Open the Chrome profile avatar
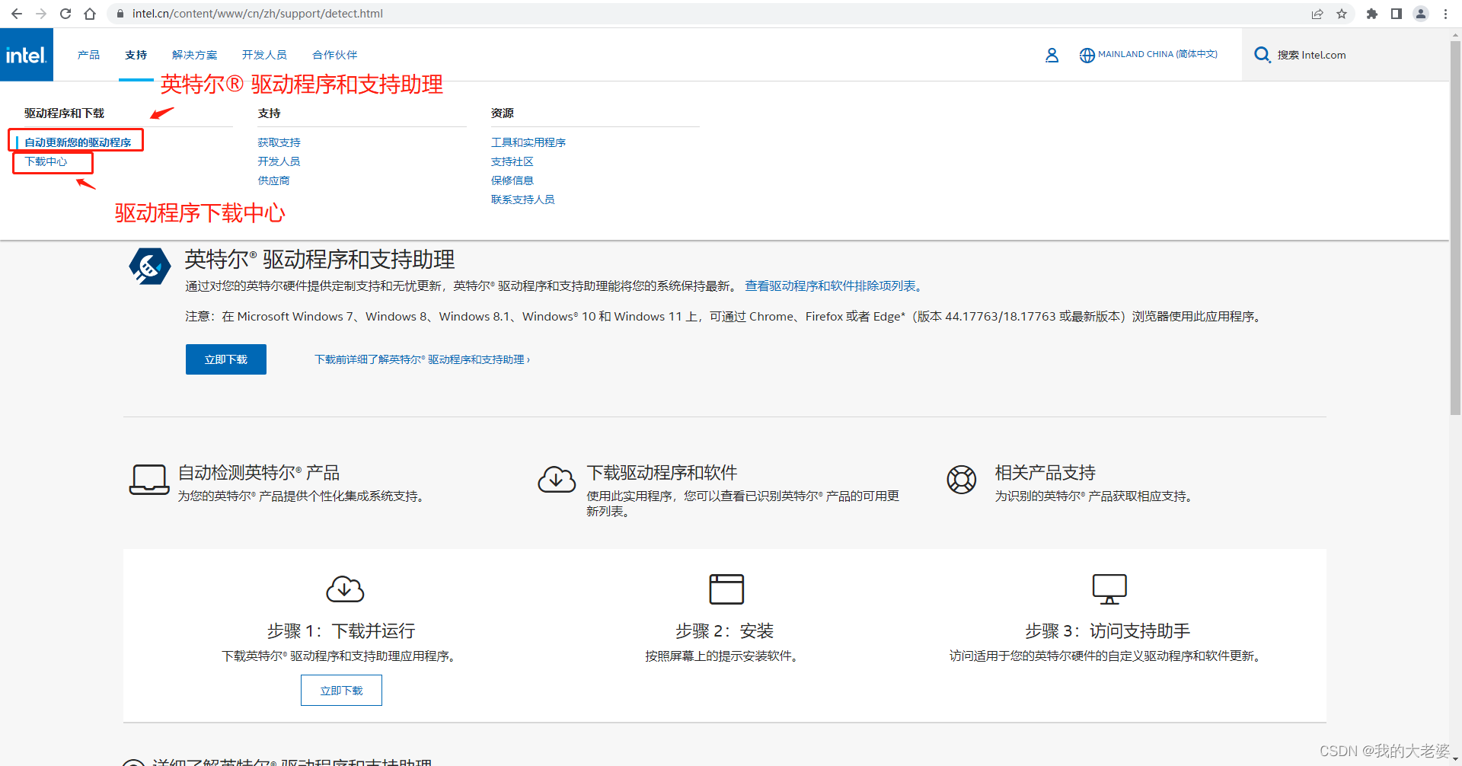 (x=1421, y=14)
